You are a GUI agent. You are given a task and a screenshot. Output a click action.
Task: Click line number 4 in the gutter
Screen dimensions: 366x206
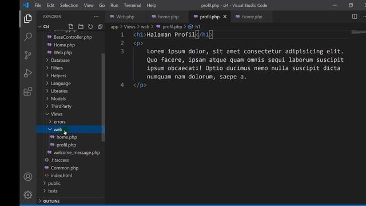(122, 85)
